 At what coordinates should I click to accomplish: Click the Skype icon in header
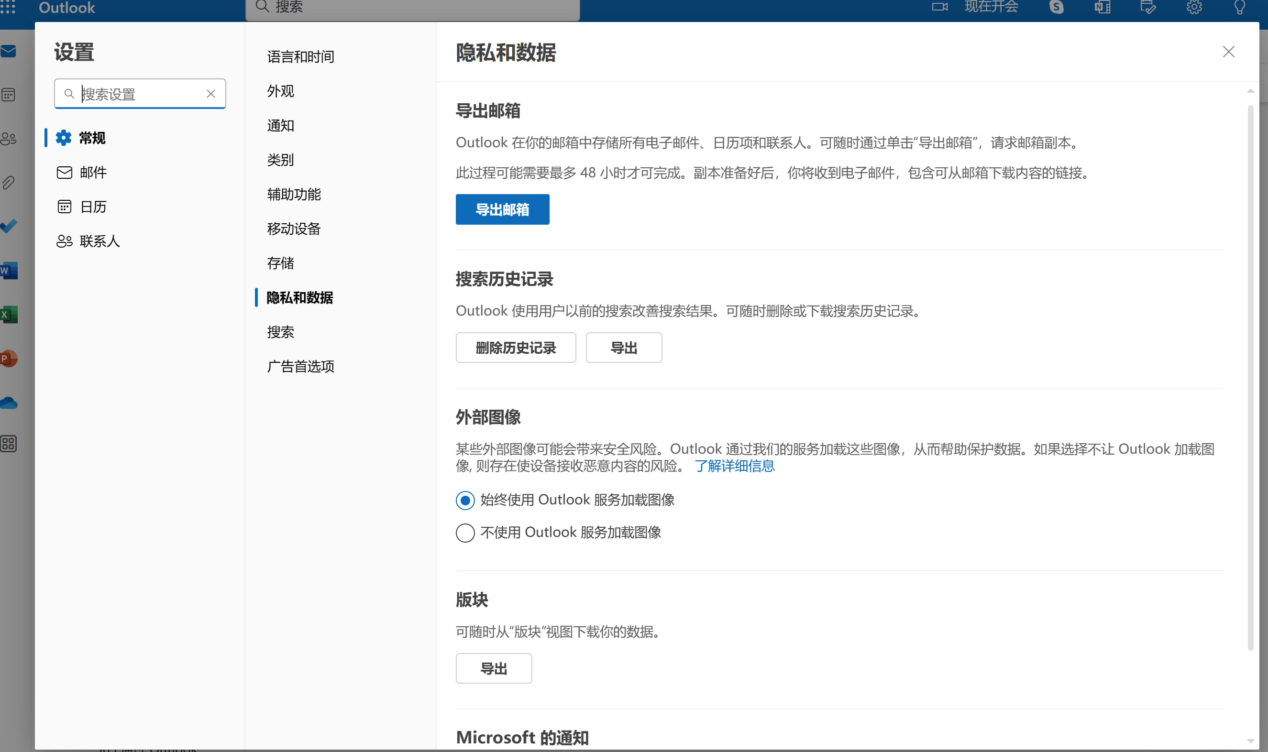click(x=1056, y=7)
